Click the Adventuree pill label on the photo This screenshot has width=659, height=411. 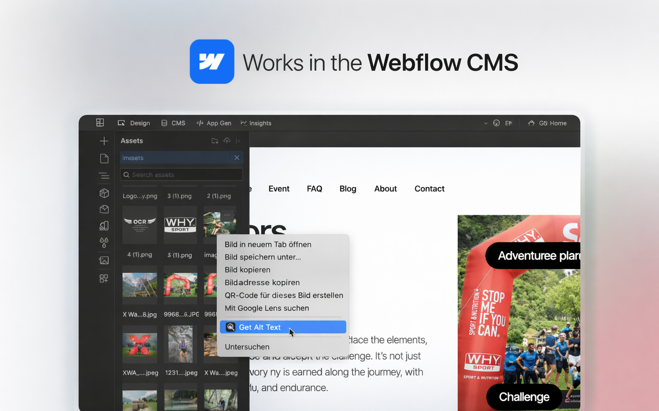click(532, 255)
